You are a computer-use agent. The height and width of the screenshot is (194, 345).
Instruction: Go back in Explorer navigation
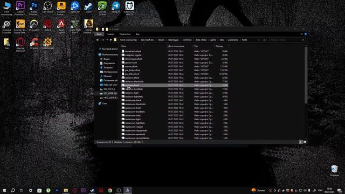point(98,40)
